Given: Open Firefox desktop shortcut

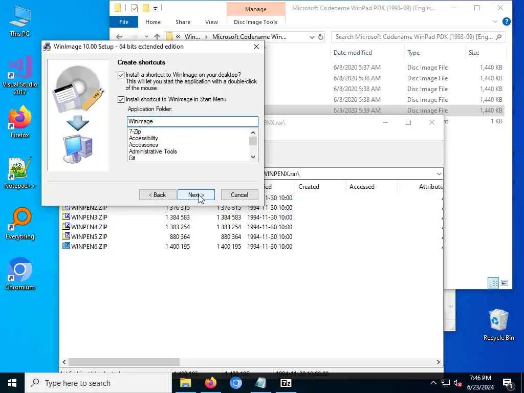Looking at the screenshot, I should [20, 122].
